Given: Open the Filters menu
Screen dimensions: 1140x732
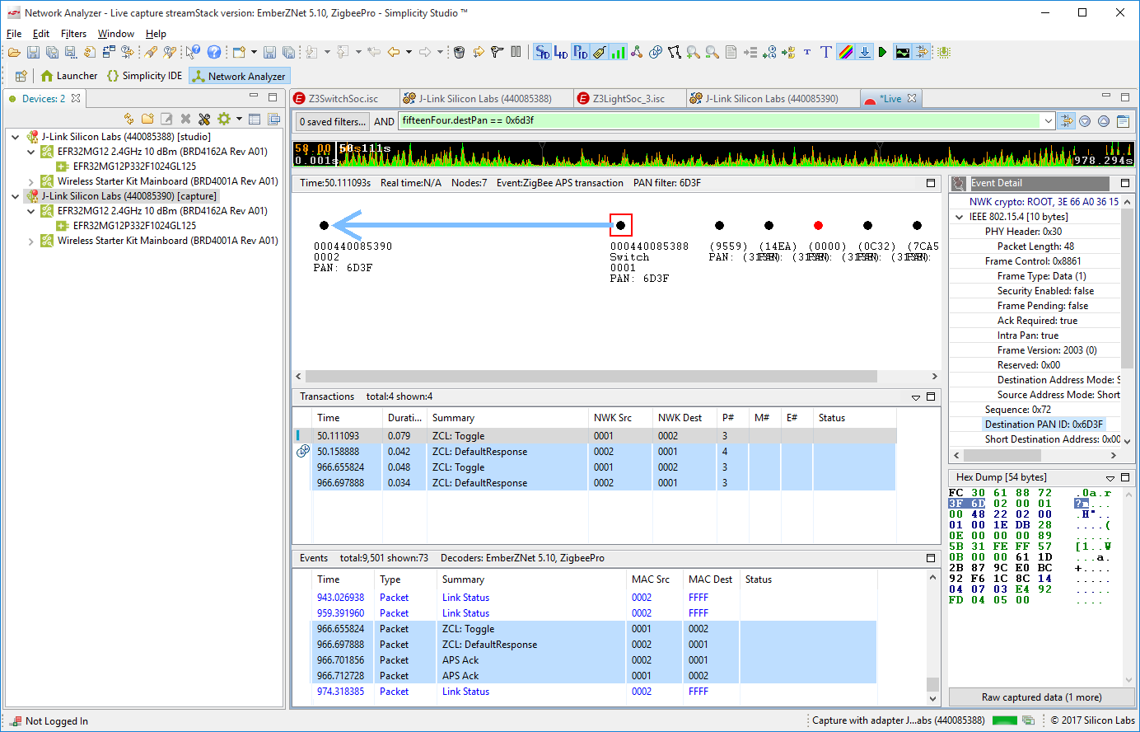Looking at the screenshot, I should (73, 34).
